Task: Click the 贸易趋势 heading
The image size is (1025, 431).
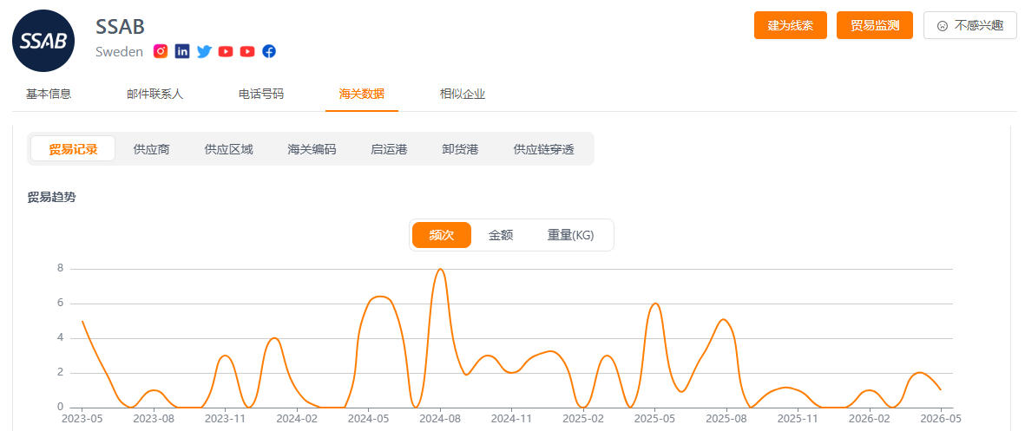Action: coord(52,197)
